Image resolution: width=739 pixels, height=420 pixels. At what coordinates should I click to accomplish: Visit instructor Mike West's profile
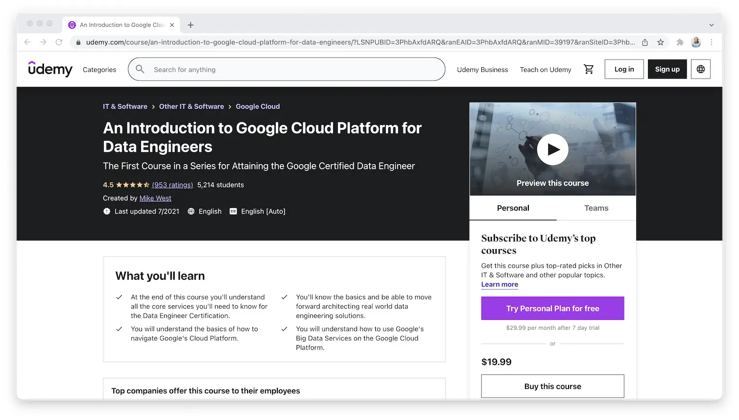tap(155, 198)
